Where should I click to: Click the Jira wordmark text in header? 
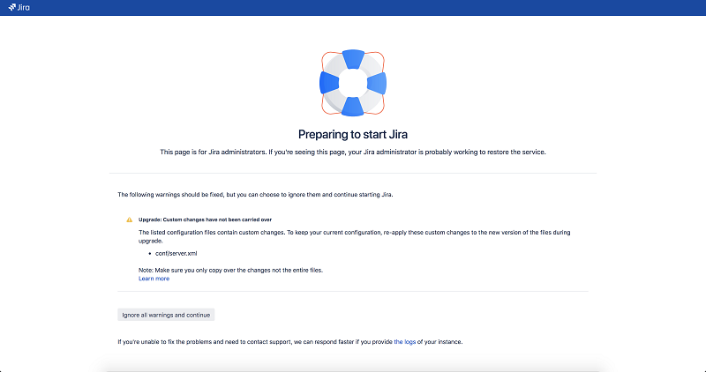pos(25,7)
